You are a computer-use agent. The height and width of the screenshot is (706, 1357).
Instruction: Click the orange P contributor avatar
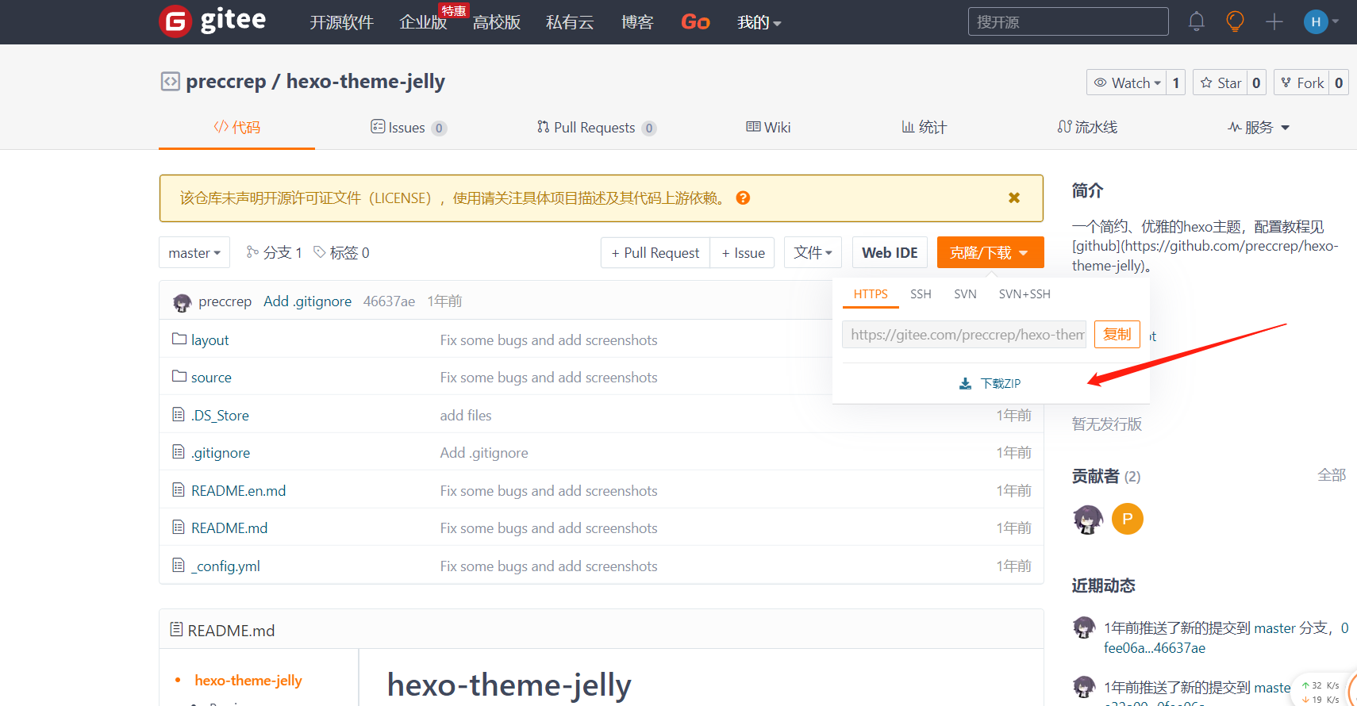[1127, 520]
